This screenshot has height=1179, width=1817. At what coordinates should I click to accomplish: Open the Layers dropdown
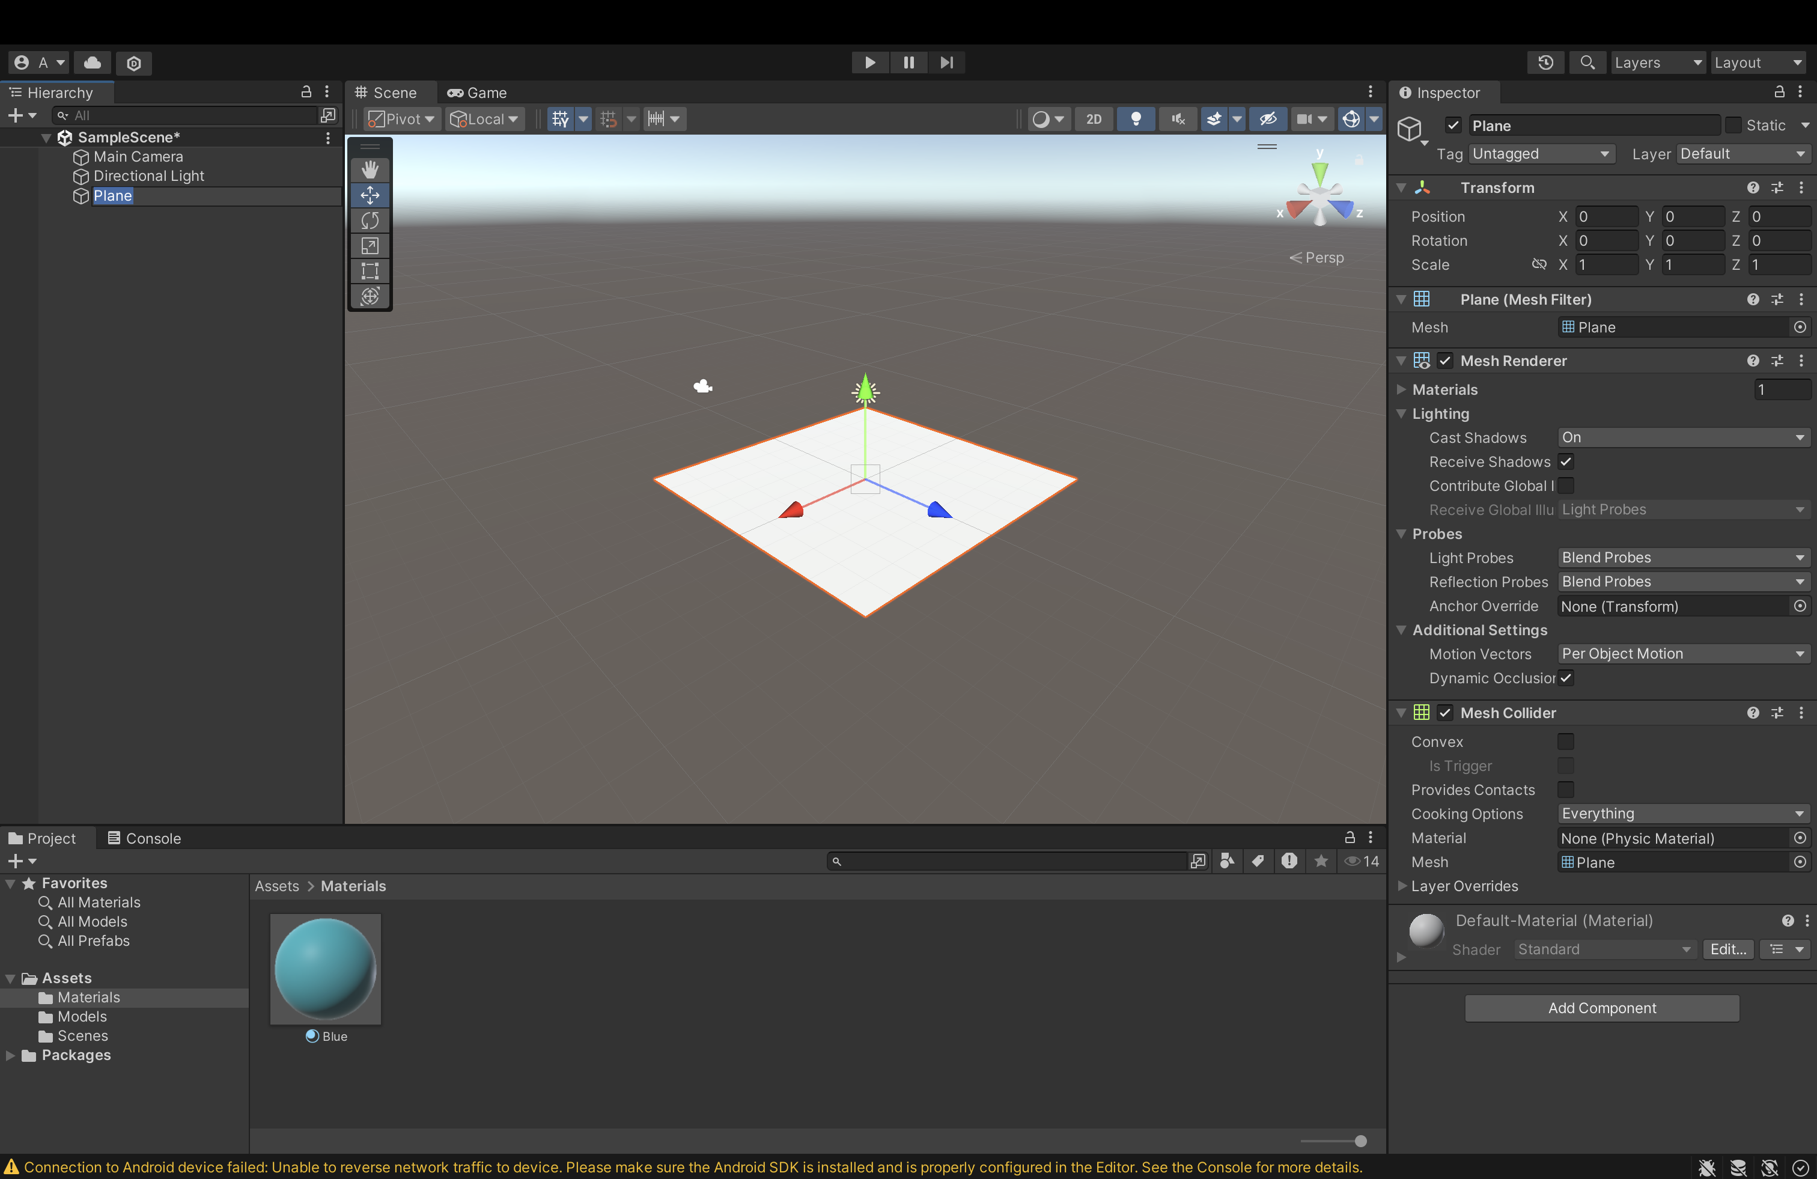(x=1657, y=62)
